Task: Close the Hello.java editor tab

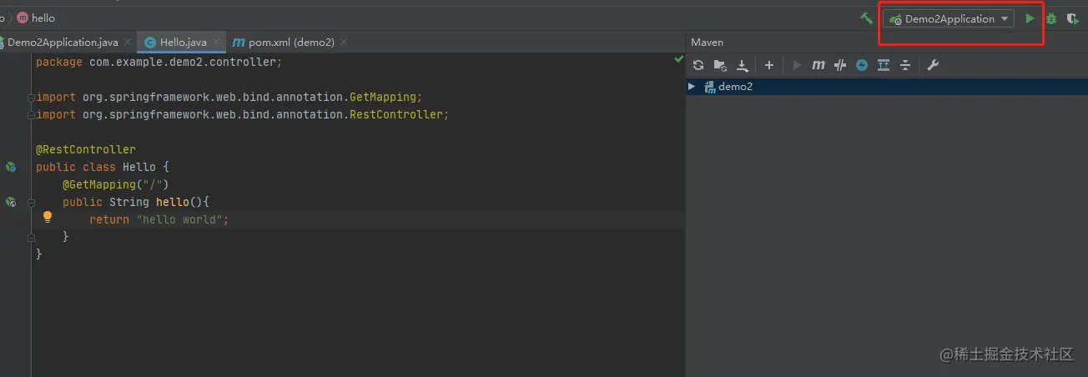Action: pyautogui.click(x=216, y=42)
